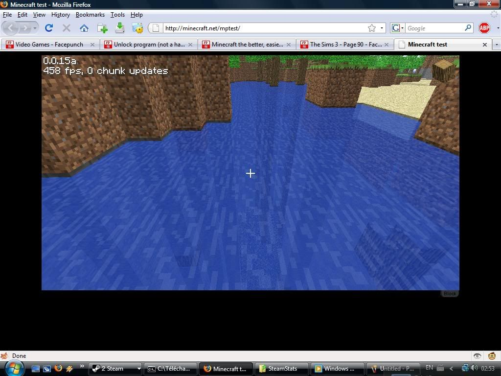Launch Firefox from quick launch
Screen dimensions: 501x376
click(x=58, y=369)
